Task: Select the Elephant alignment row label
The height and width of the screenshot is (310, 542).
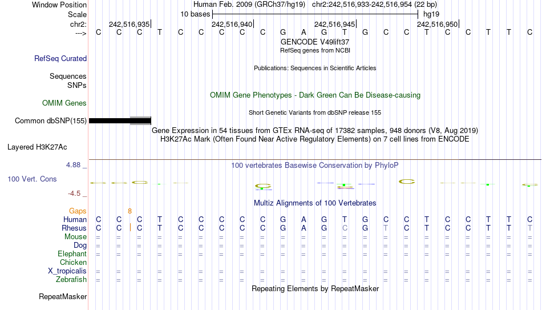Action: point(72,254)
